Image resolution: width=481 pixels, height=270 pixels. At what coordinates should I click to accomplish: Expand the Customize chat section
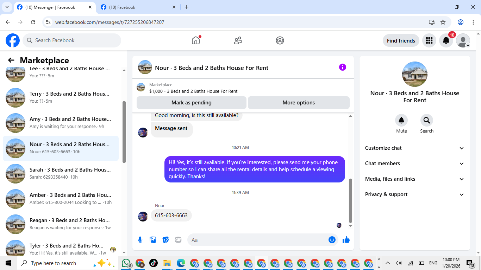tap(415, 148)
